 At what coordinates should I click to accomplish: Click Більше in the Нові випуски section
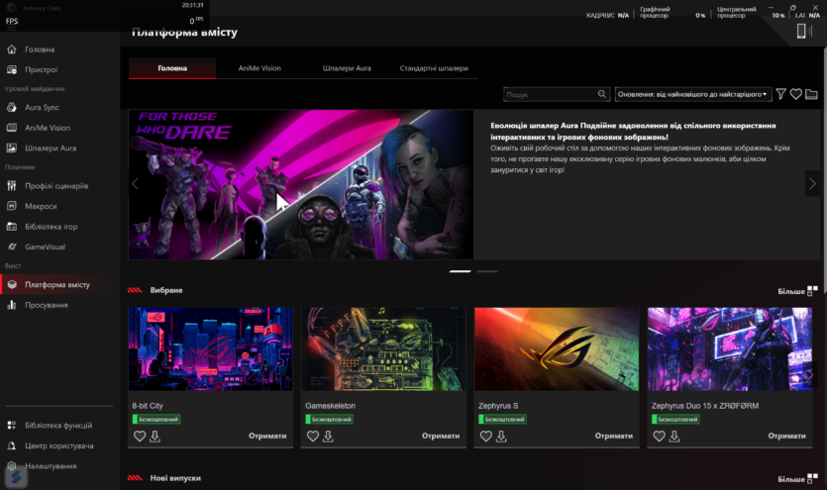tap(791, 479)
